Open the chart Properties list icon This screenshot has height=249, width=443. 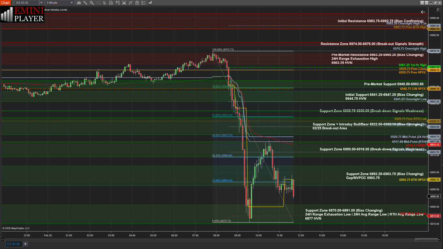144,3
